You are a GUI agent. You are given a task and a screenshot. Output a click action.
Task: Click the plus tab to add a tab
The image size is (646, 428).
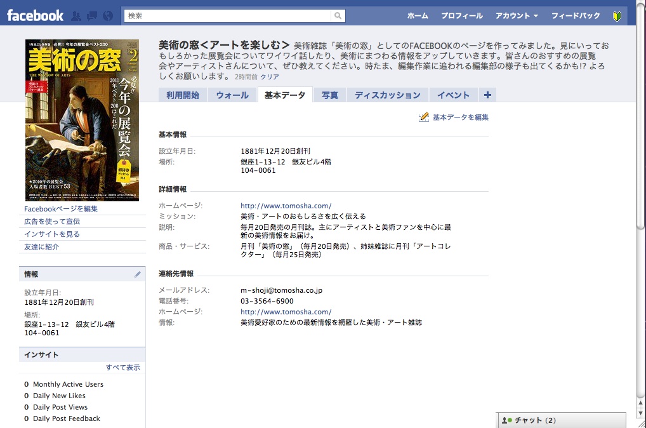[x=487, y=95]
